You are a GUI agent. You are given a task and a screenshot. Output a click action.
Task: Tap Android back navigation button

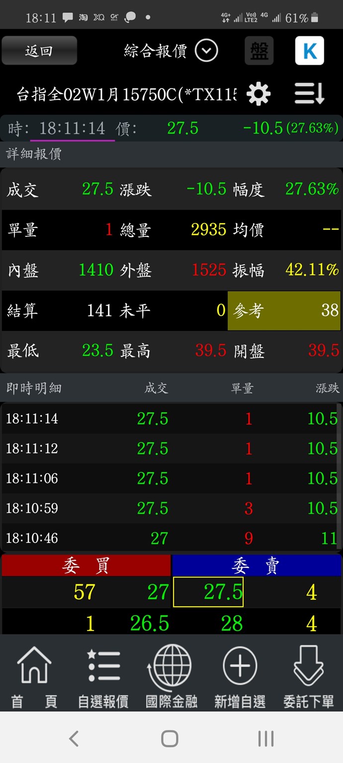pyautogui.click(x=74, y=739)
